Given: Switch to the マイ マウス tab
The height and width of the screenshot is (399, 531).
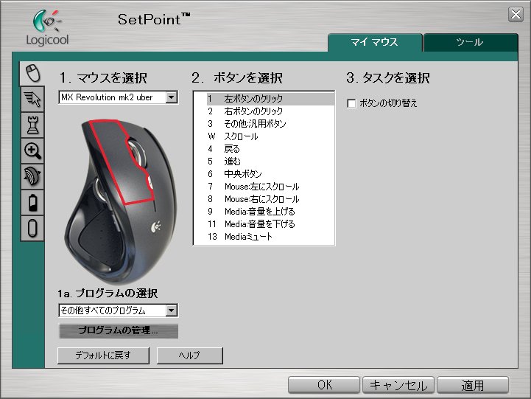Looking at the screenshot, I should 375,42.
